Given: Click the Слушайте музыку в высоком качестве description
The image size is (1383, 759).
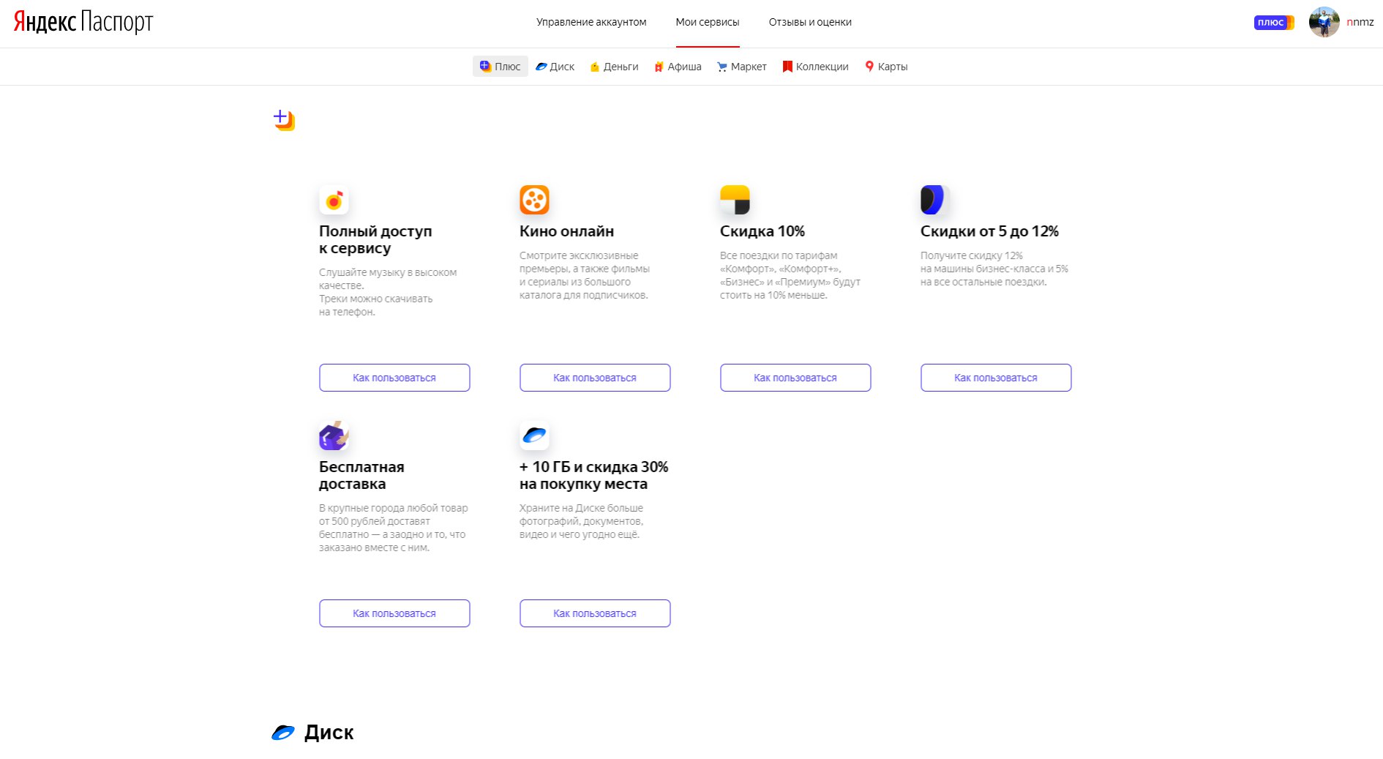Looking at the screenshot, I should point(388,292).
